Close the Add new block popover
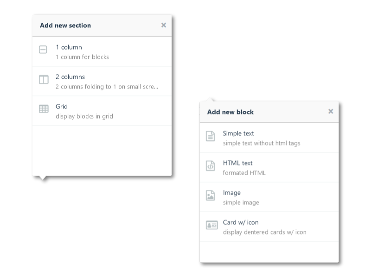371x278 pixels. tap(331, 112)
